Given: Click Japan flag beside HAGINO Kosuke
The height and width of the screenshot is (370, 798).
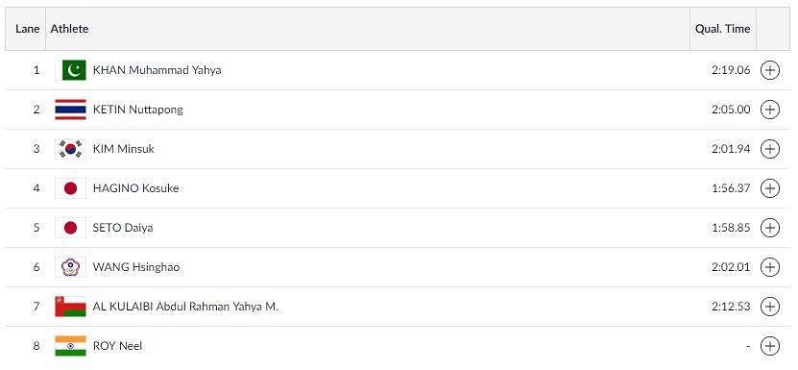Looking at the screenshot, I should coord(71,188).
